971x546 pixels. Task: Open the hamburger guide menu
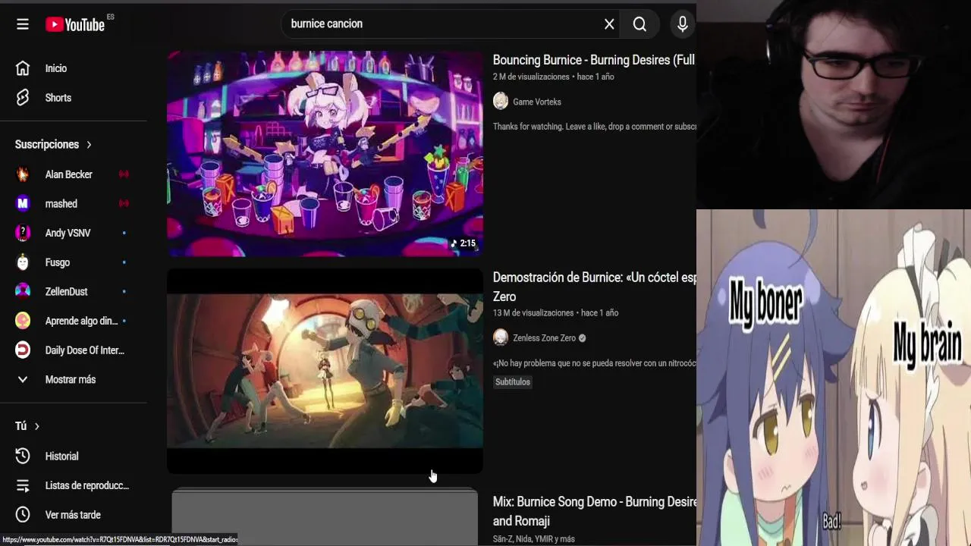pyautogui.click(x=23, y=24)
